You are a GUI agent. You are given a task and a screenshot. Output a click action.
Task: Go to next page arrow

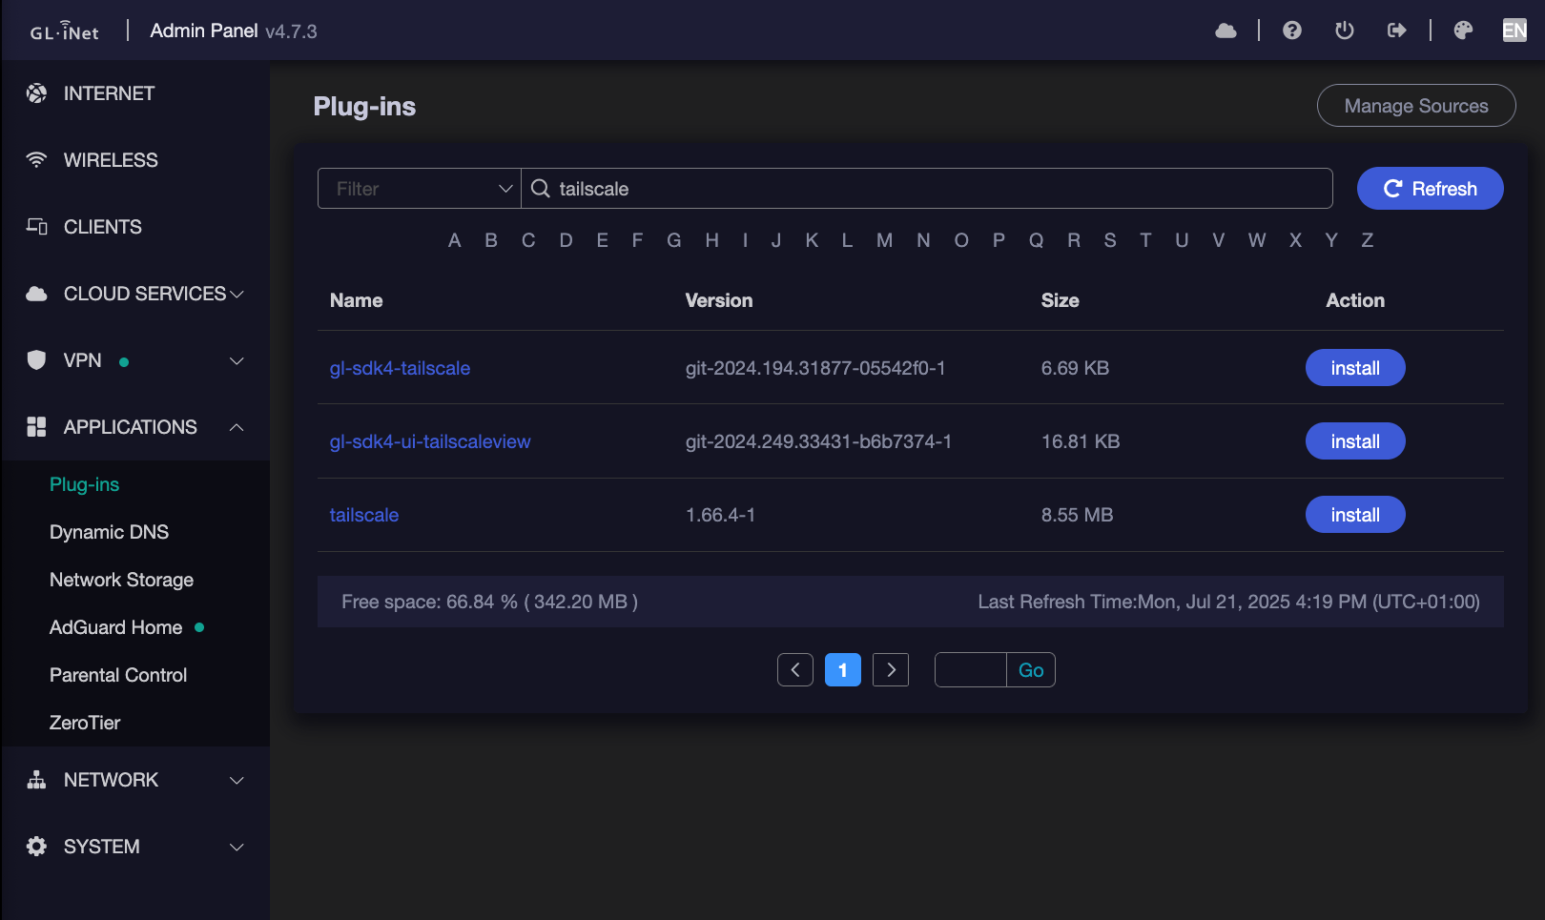point(891,670)
